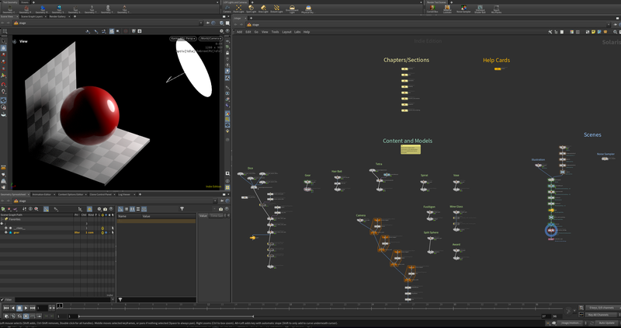This screenshot has width=621, height=328.
Task: Click the Point Light shelf tool
Action: (x=237, y=9)
